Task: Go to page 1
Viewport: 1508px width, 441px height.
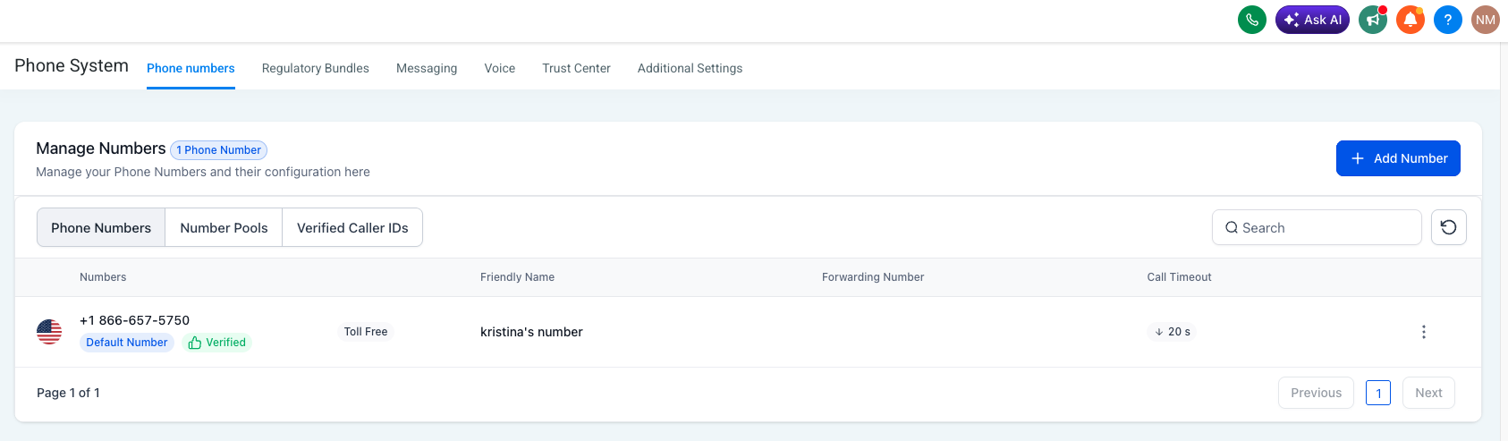Action: [1378, 393]
